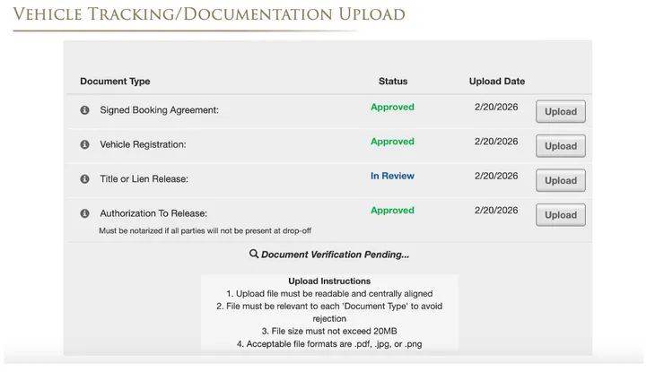This screenshot has height=372, width=664.
Task: Click the In Review status text
Action: pyautogui.click(x=392, y=176)
